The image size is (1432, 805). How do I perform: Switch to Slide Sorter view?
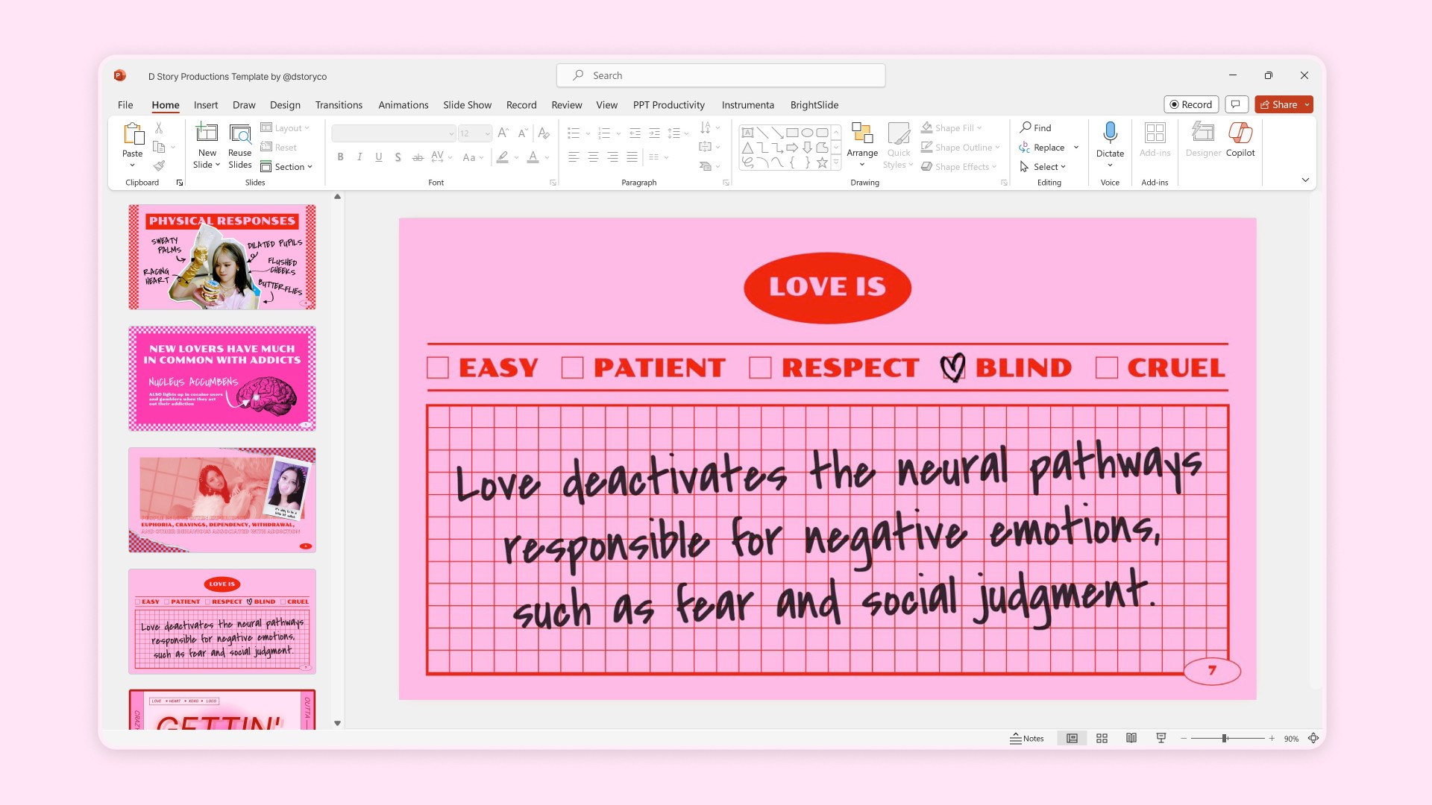(x=1102, y=738)
